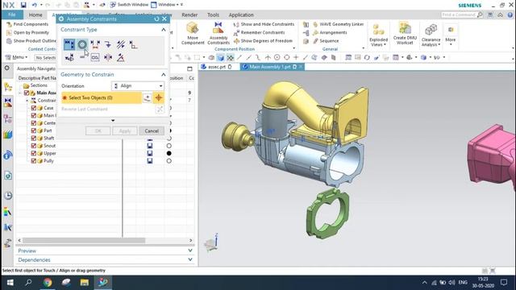The height and width of the screenshot is (290, 516).
Task: Switch to the assec.prt document tab
Action: coord(217,67)
